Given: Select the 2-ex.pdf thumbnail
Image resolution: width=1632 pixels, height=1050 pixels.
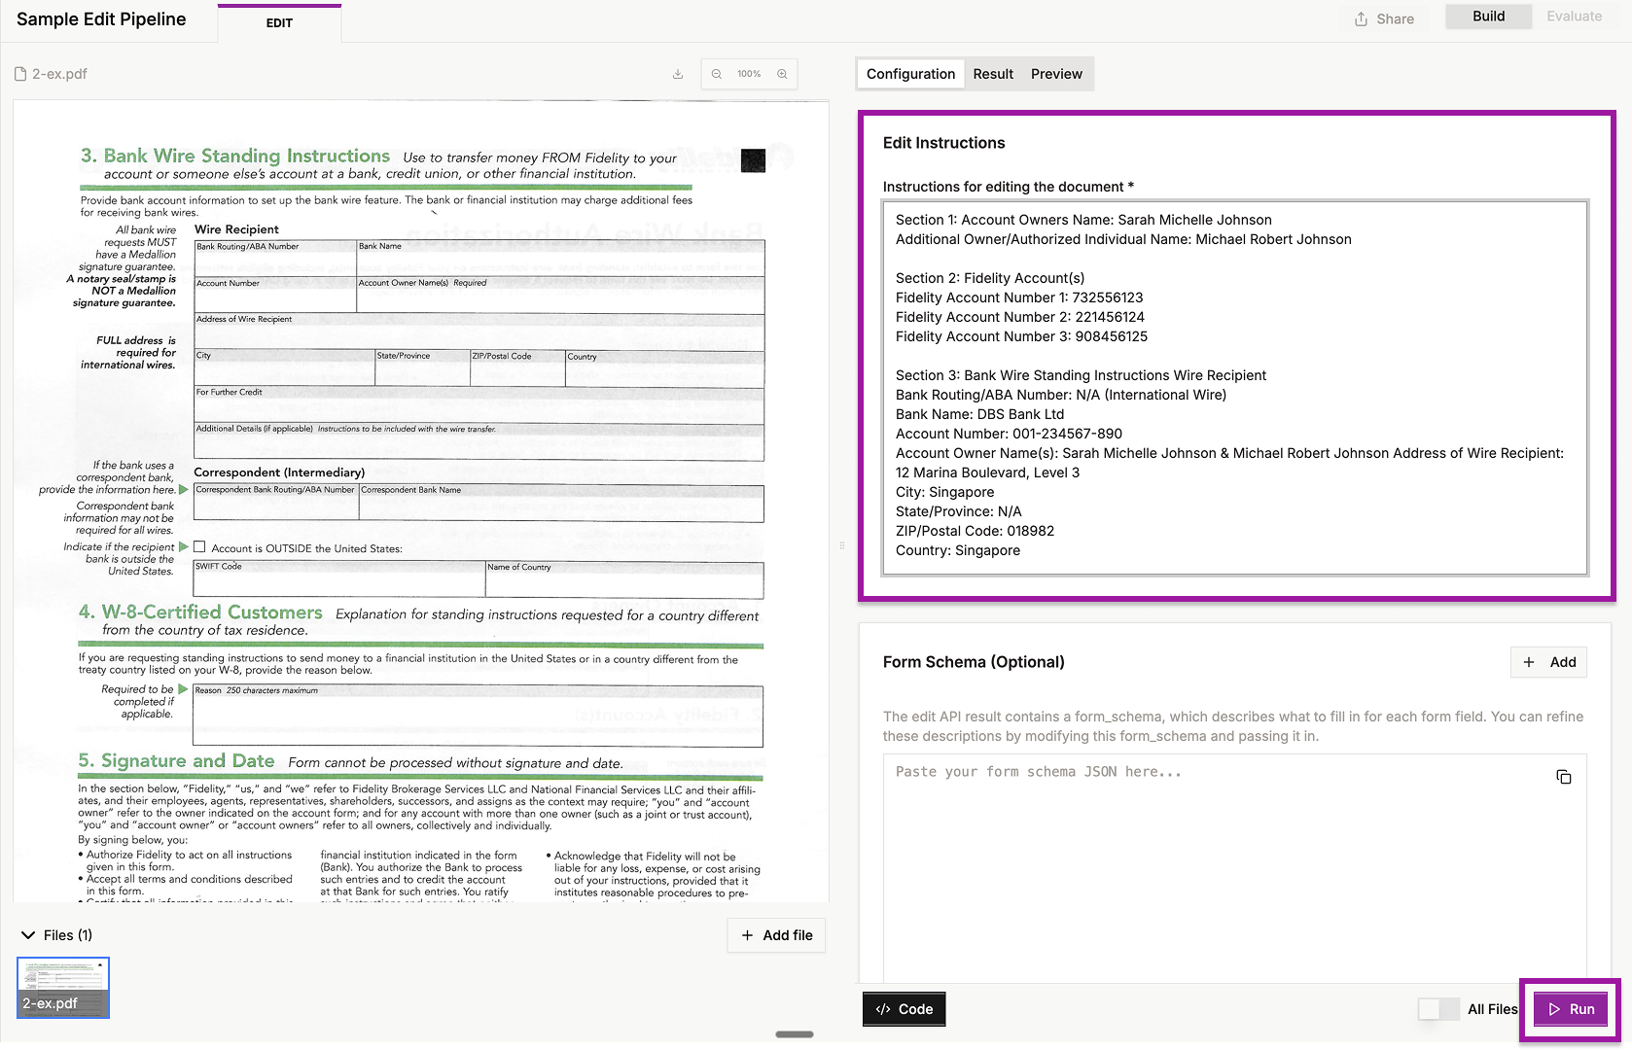Looking at the screenshot, I should (x=63, y=988).
